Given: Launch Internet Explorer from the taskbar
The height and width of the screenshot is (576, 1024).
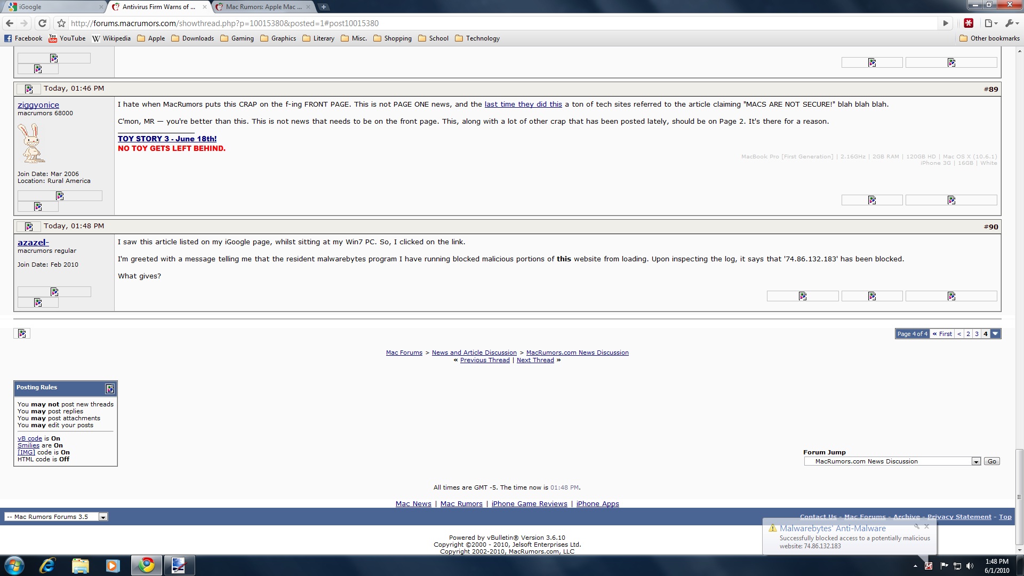Looking at the screenshot, I should click(47, 565).
